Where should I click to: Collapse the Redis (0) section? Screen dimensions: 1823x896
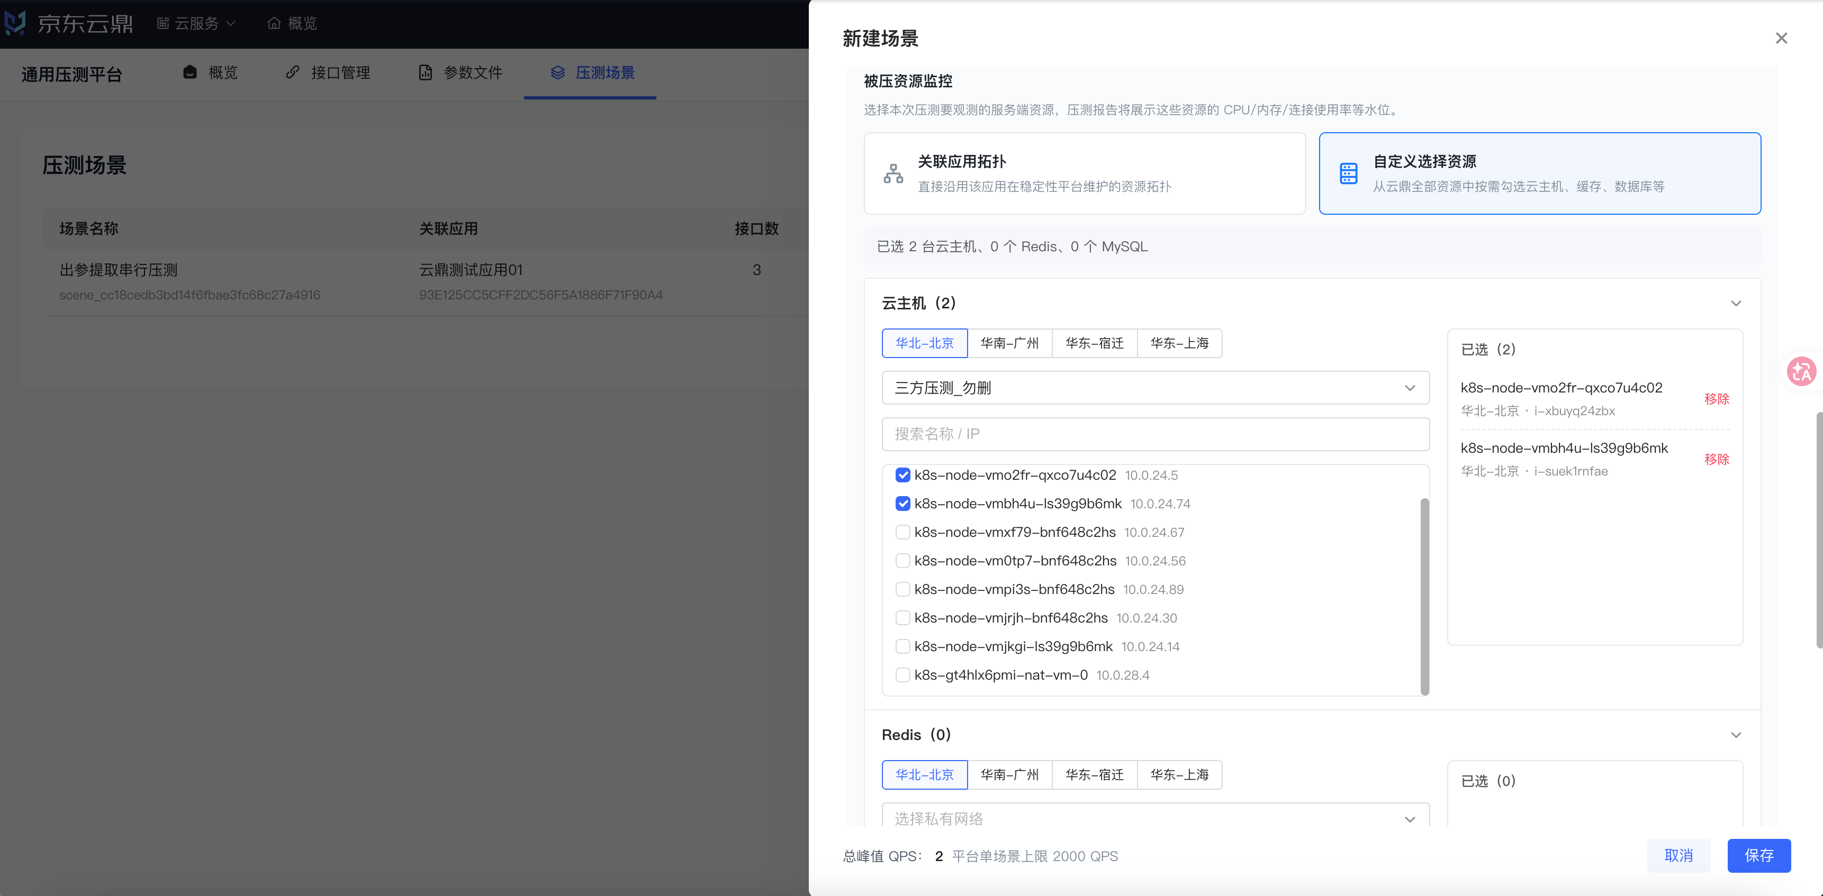1735,735
